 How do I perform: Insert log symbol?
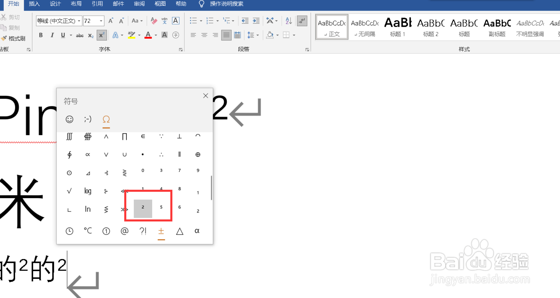(87, 191)
